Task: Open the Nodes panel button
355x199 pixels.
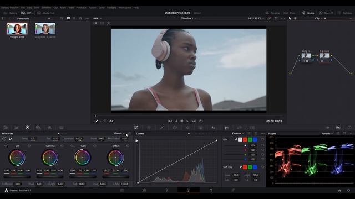Action: [x=308, y=13]
